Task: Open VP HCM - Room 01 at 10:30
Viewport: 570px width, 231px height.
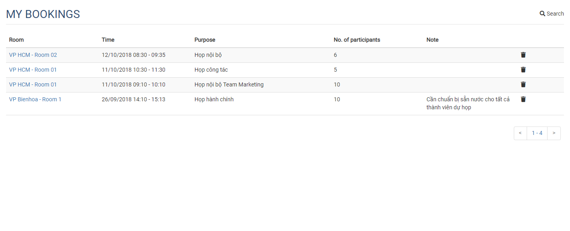Action: tap(33, 70)
